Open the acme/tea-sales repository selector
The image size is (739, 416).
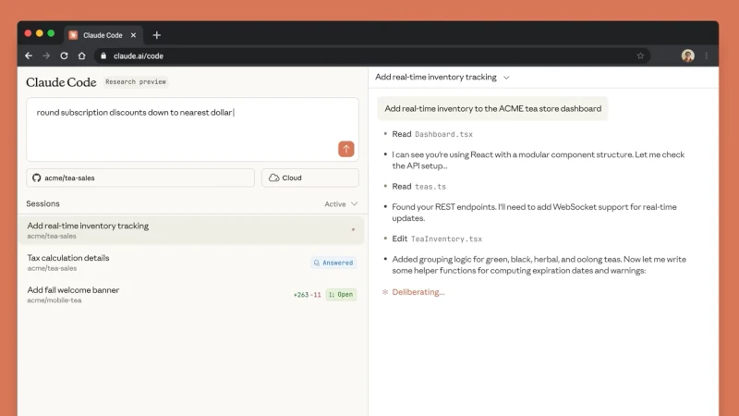coord(140,177)
